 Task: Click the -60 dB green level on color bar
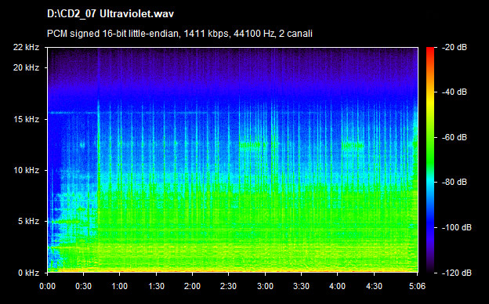coord(430,137)
